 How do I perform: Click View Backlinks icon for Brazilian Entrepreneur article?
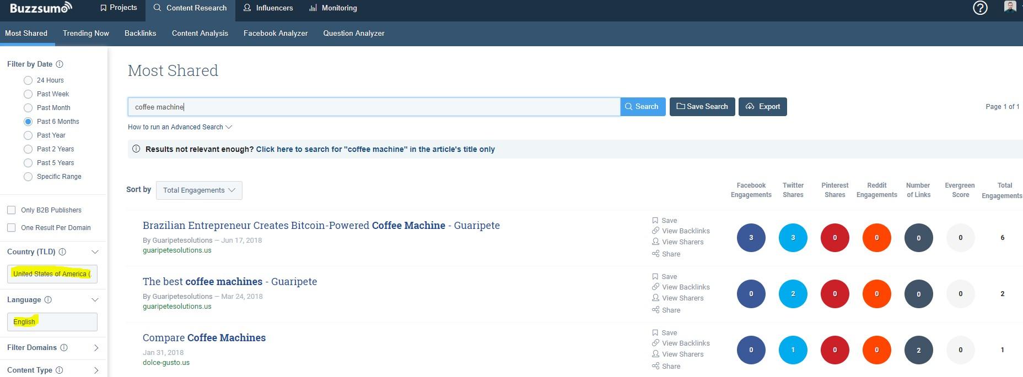click(655, 231)
